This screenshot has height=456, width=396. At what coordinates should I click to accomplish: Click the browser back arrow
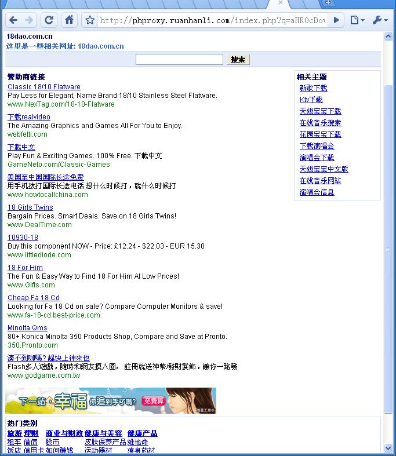tap(13, 20)
